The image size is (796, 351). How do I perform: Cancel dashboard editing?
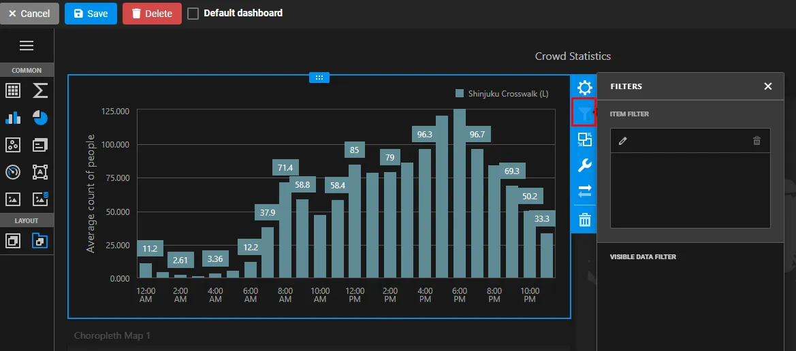[29, 14]
